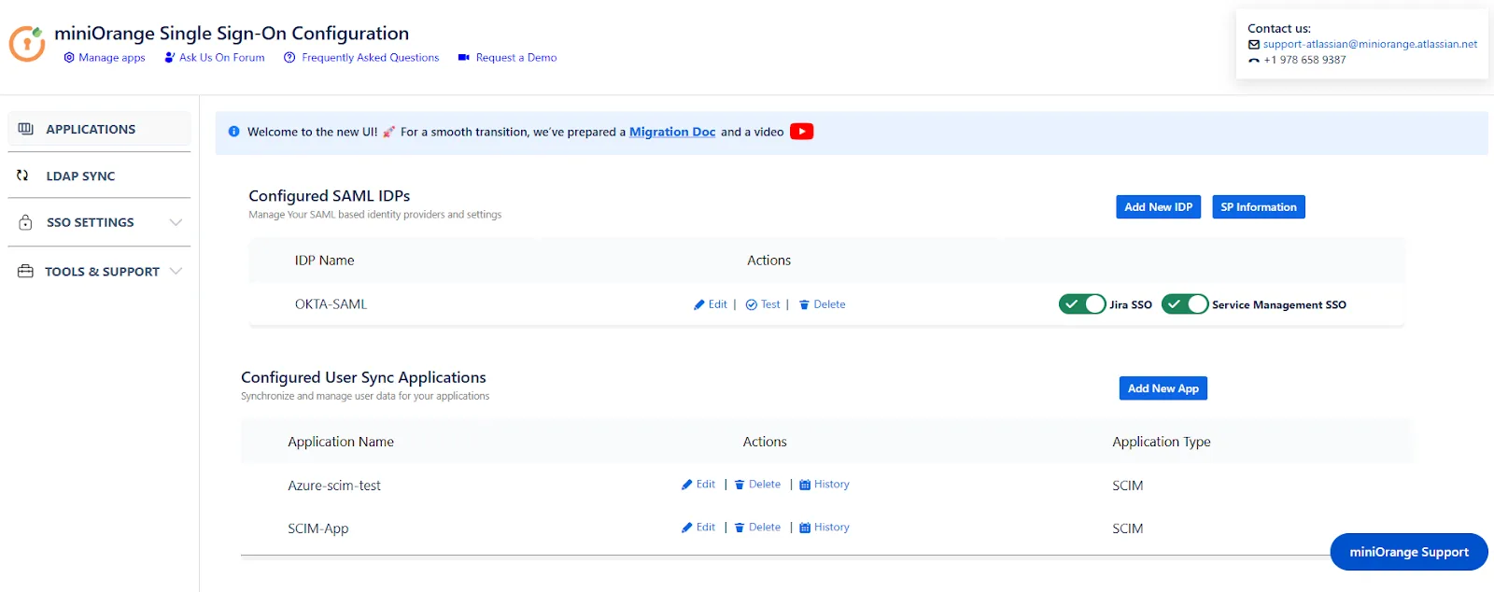Viewport: 1494px width, 592px height.
Task: Click the Manage apps gear icon
Action: pyautogui.click(x=69, y=58)
